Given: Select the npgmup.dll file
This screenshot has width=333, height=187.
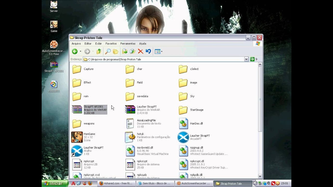Looking at the screenshot, I should pos(203,151).
